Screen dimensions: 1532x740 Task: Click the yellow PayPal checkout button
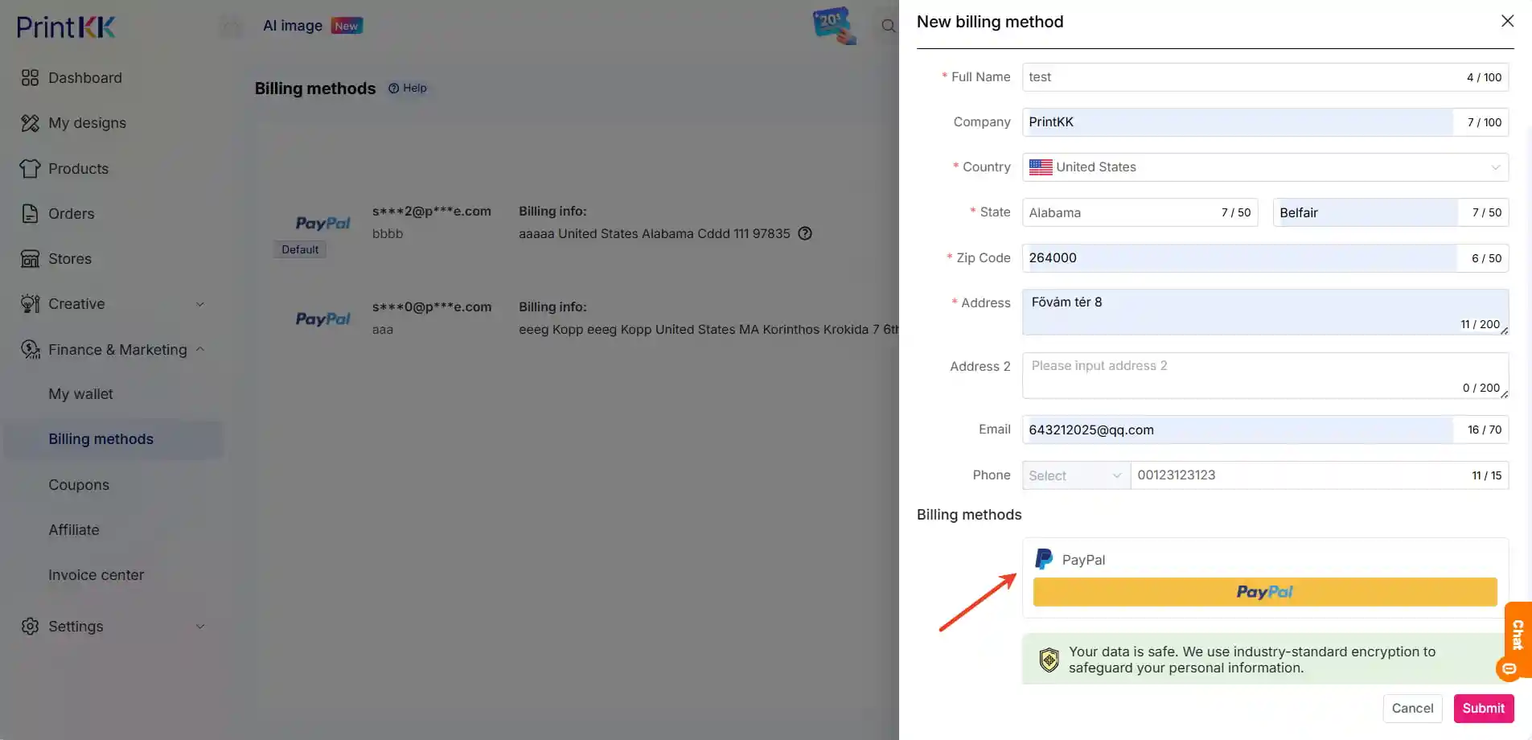(x=1264, y=591)
